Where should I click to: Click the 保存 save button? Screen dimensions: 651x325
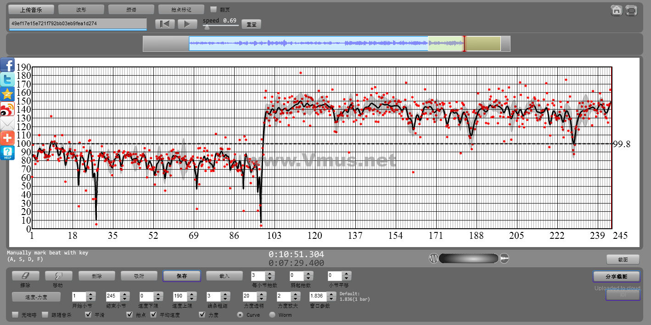pyautogui.click(x=182, y=276)
